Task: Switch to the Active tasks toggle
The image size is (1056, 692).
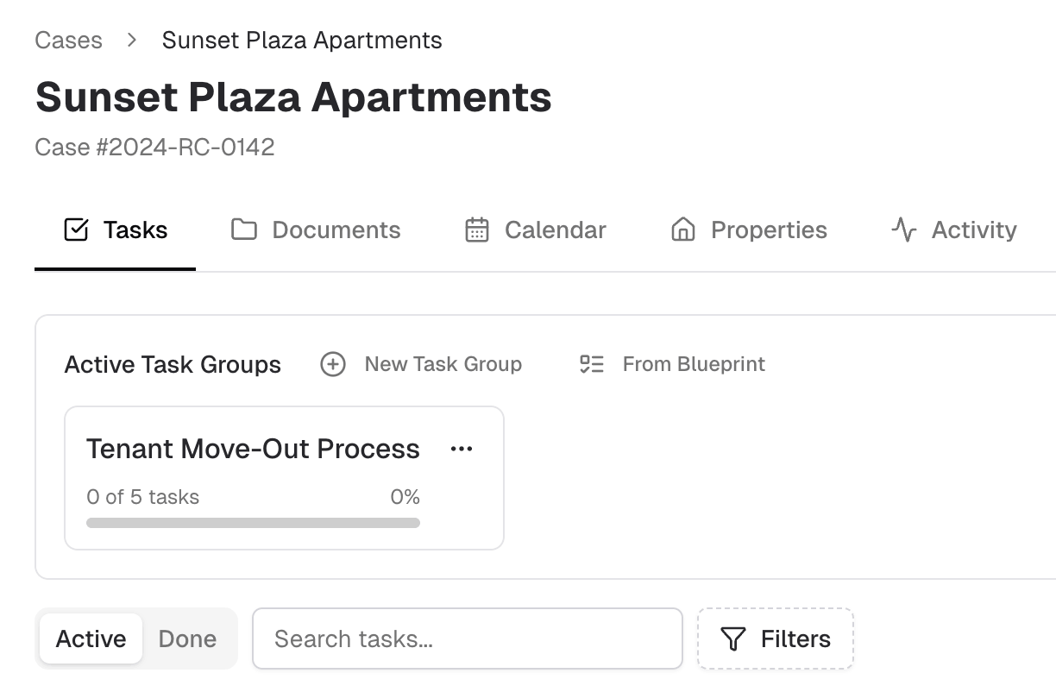Action: [91, 639]
